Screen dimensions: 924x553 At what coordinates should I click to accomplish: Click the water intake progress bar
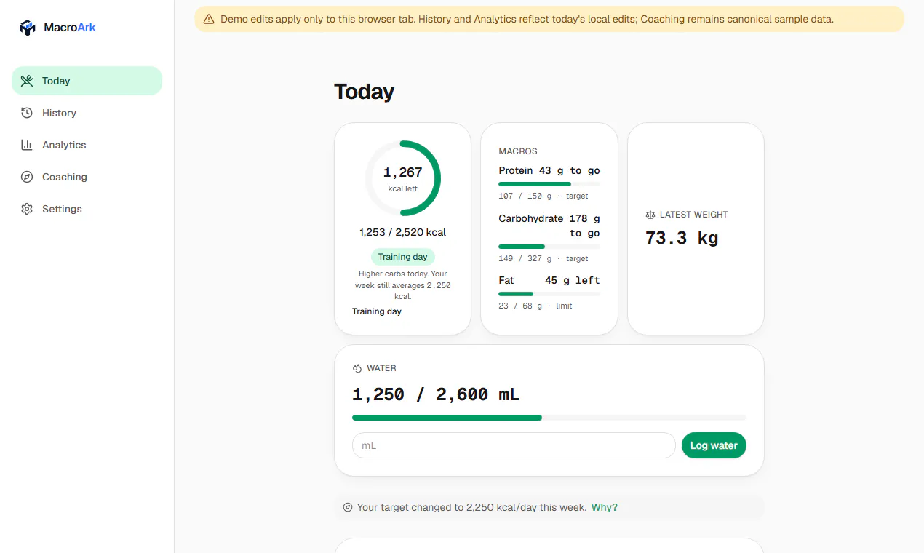coord(549,418)
